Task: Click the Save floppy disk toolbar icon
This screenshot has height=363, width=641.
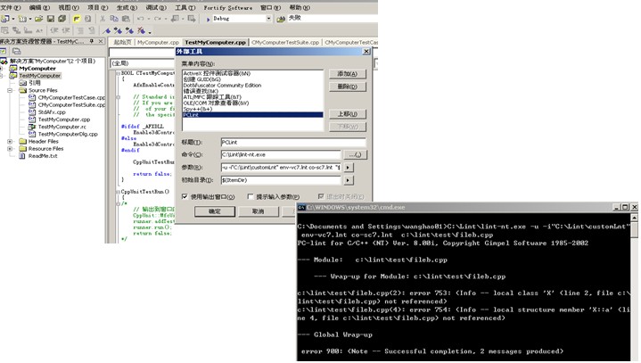Action: coord(51,19)
